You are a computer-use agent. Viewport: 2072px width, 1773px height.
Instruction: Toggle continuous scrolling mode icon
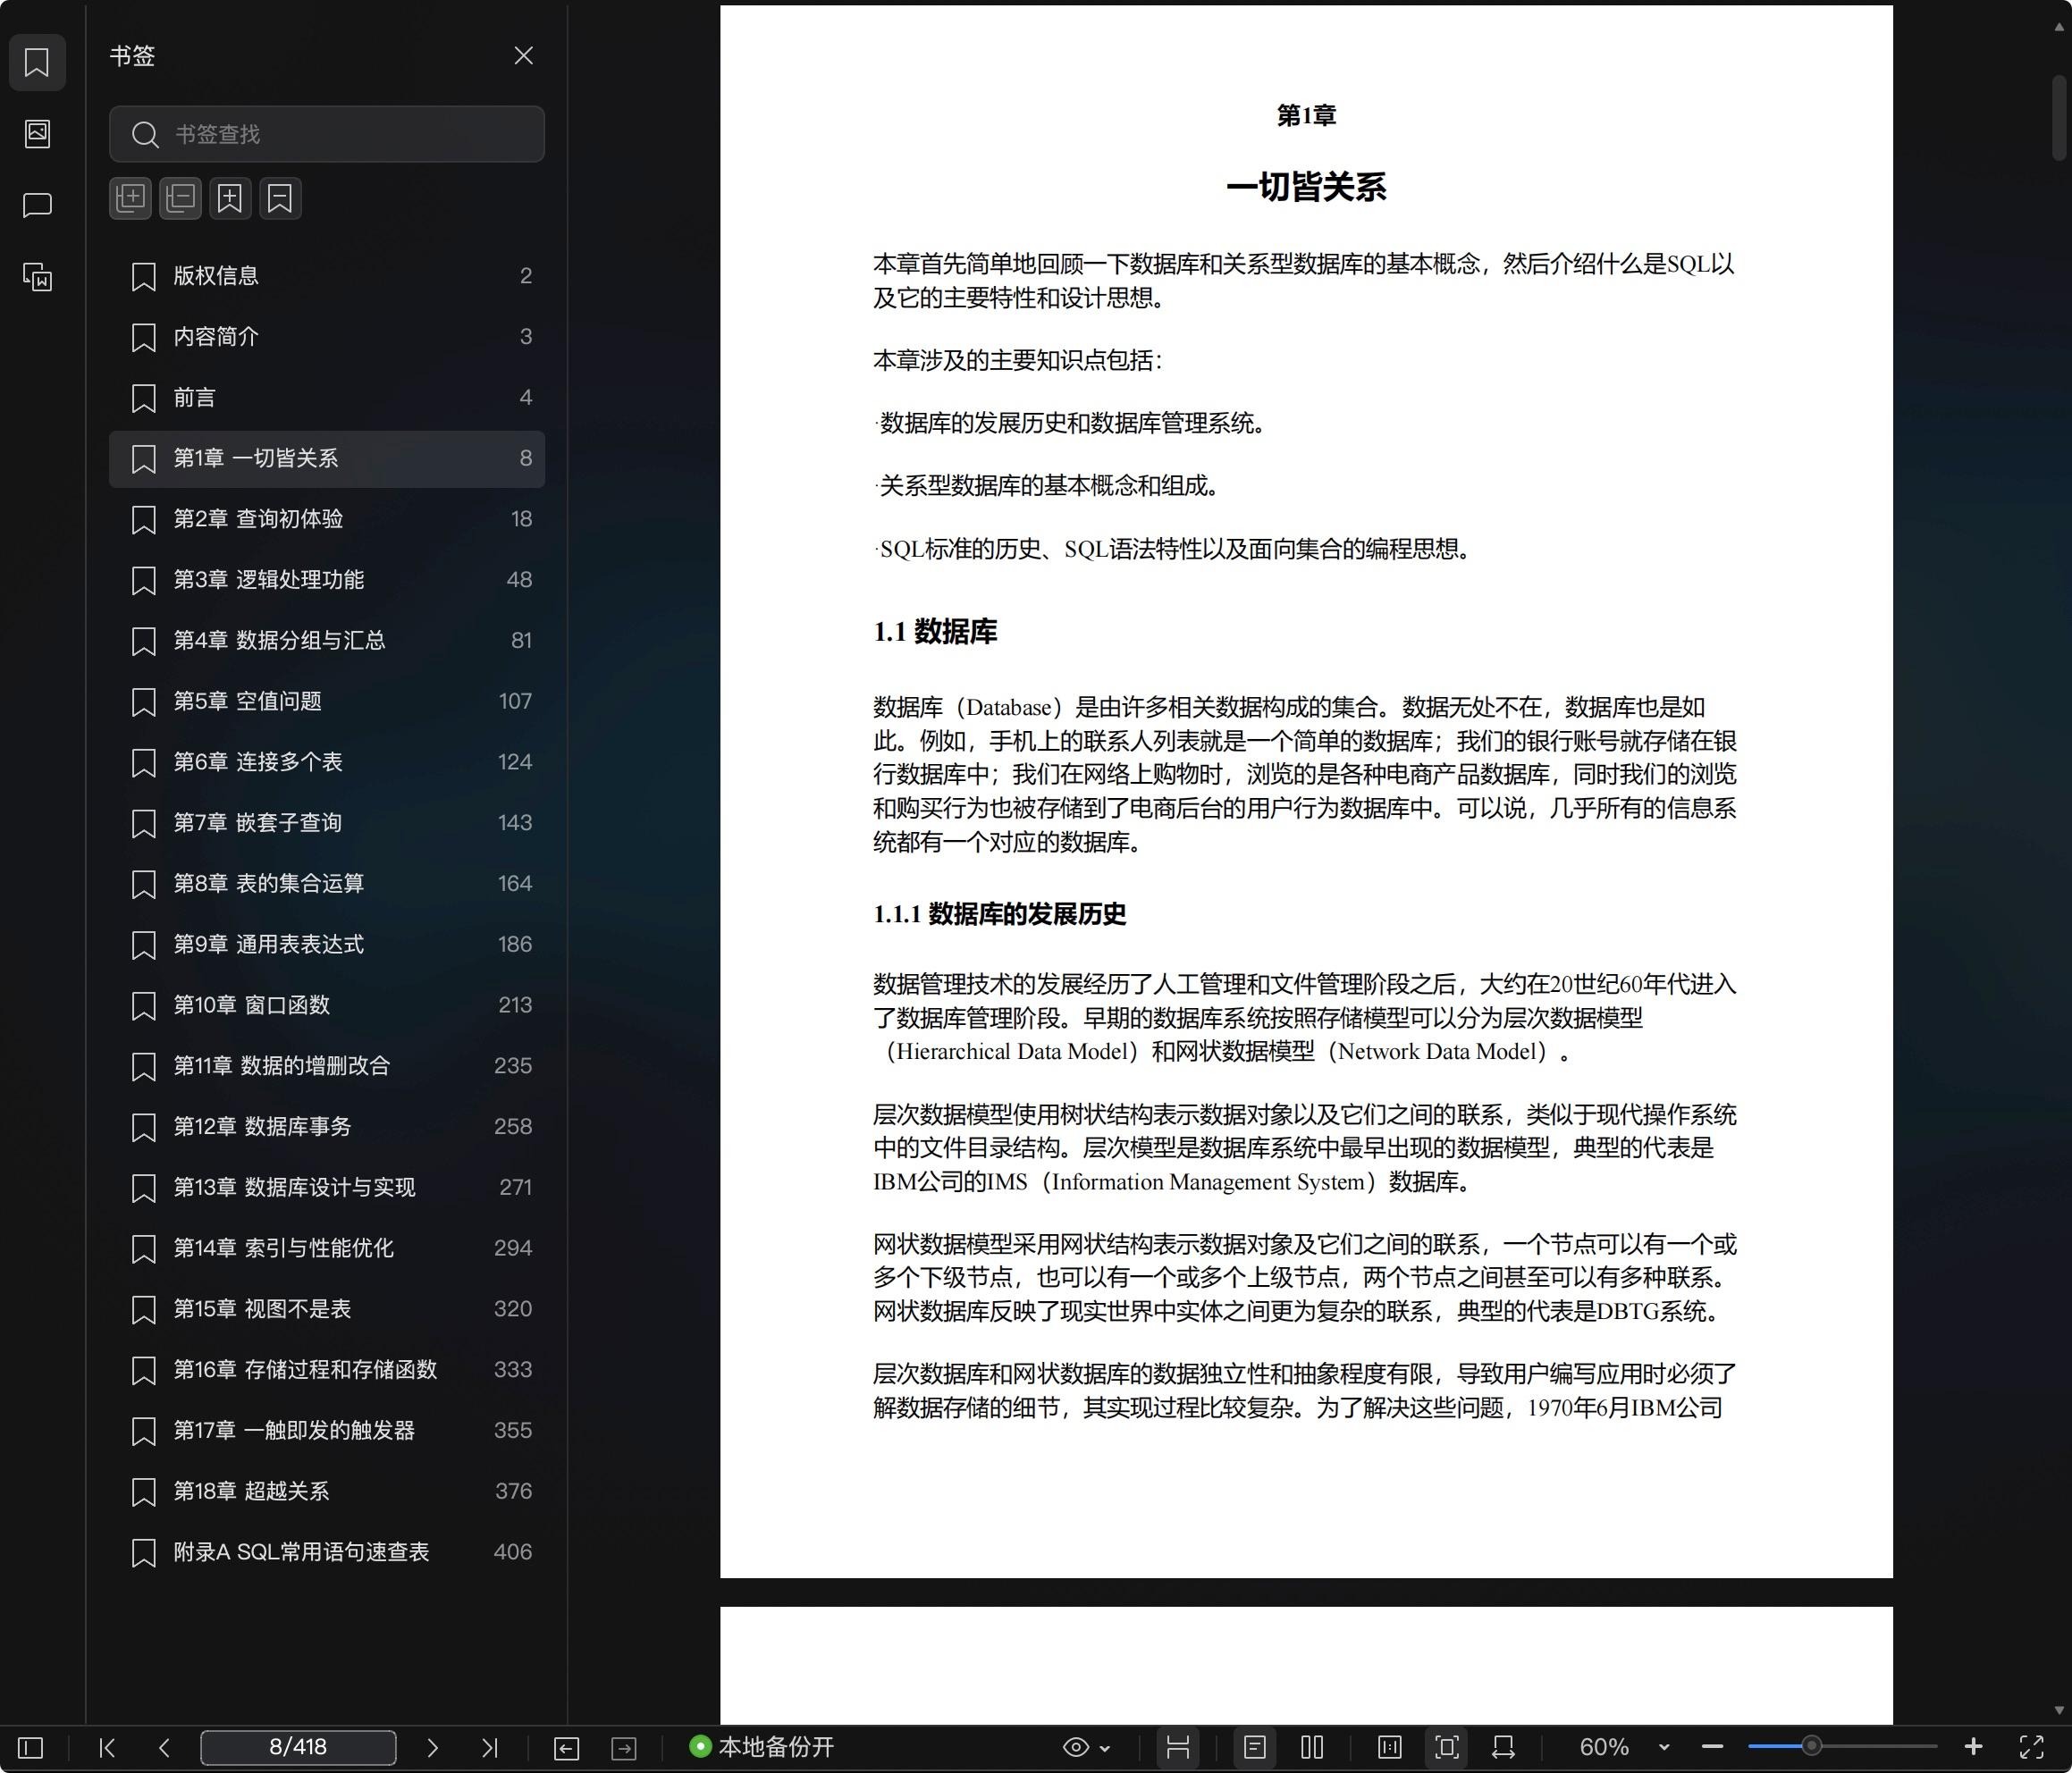click(x=1178, y=1747)
